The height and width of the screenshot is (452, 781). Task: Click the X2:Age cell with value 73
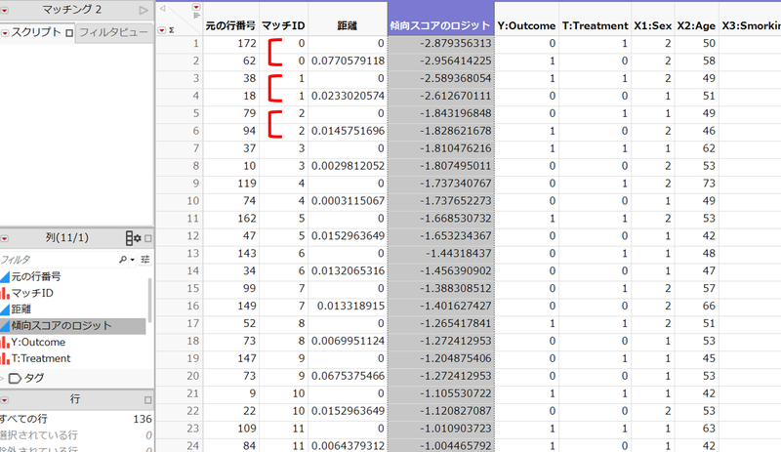(697, 184)
